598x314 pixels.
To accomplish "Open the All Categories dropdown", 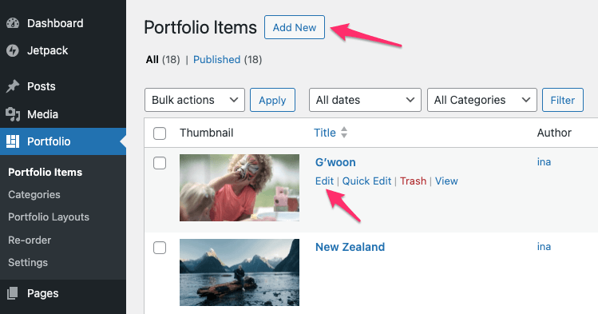I will pyautogui.click(x=482, y=100).
